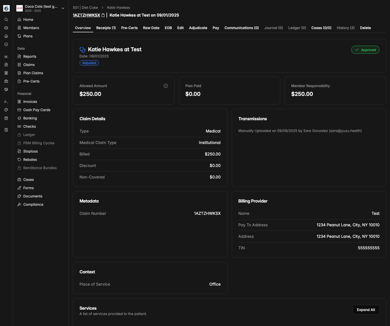This screenshot has height=326, width=390.
Task: Click the contact card icon beside Members
Action: tap(19, 28)
